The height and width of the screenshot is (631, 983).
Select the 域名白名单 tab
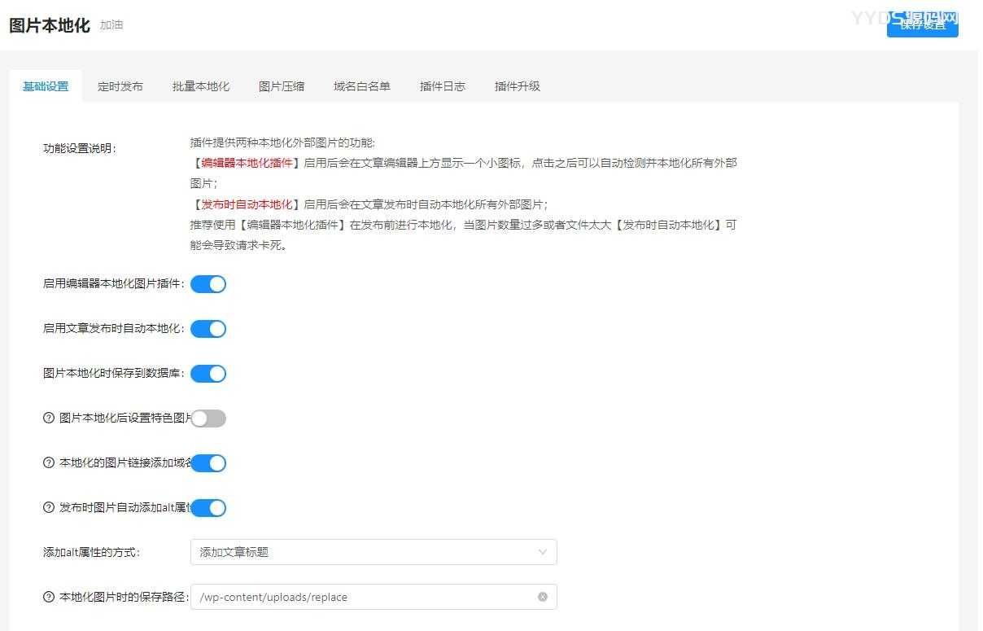361,85
